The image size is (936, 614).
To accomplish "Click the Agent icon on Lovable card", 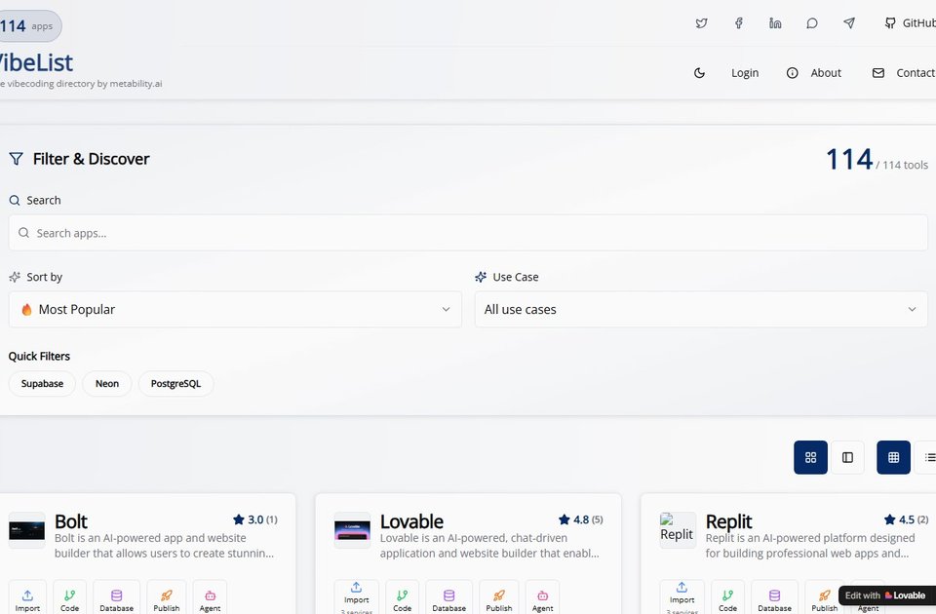I will (x=543, y=597).
